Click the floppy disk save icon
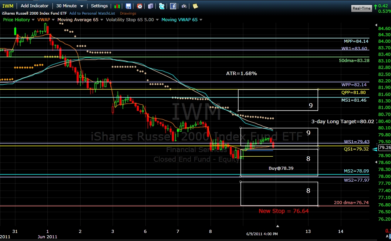 128,6
